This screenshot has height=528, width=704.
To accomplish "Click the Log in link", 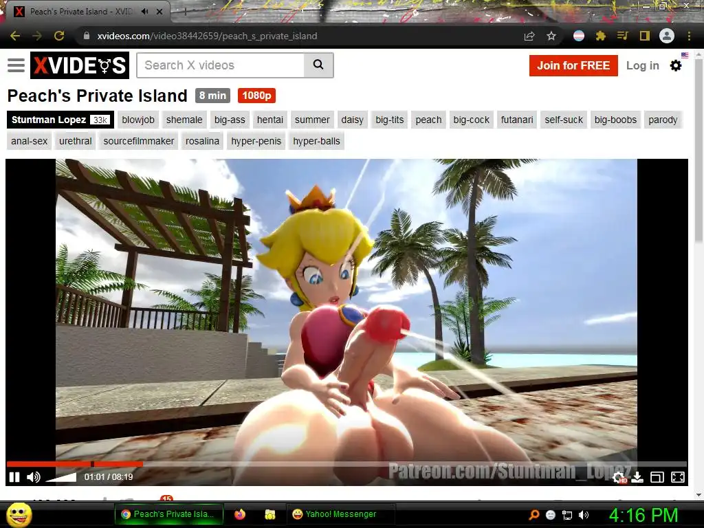I will click(x=643, y=65).
